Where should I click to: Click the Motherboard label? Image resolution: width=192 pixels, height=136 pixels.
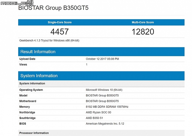tap(28, 101)
